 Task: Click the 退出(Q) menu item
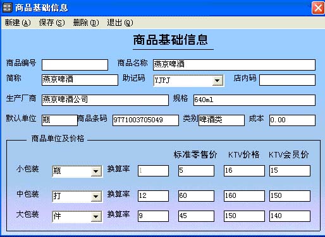coord(120,23)
